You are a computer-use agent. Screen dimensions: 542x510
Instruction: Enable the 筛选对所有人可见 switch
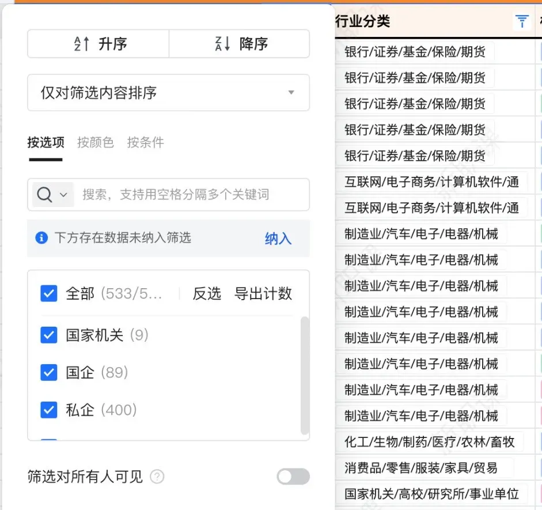292,477
